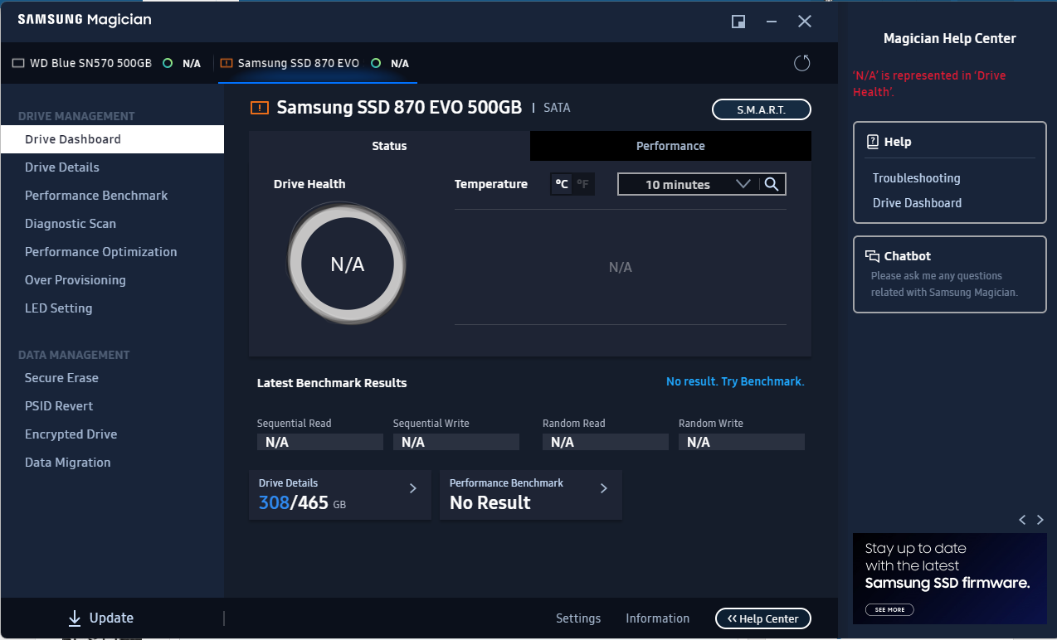
Task: Select the Samsung SSD 870 EVO drive tab
Action: point(318,63)
